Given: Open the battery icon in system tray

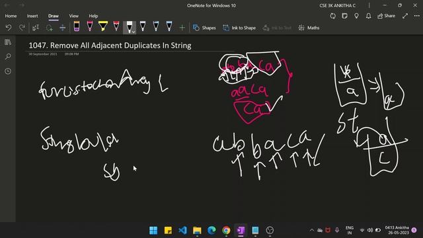Looking at the screenshot, I should (x=378, y=230).
